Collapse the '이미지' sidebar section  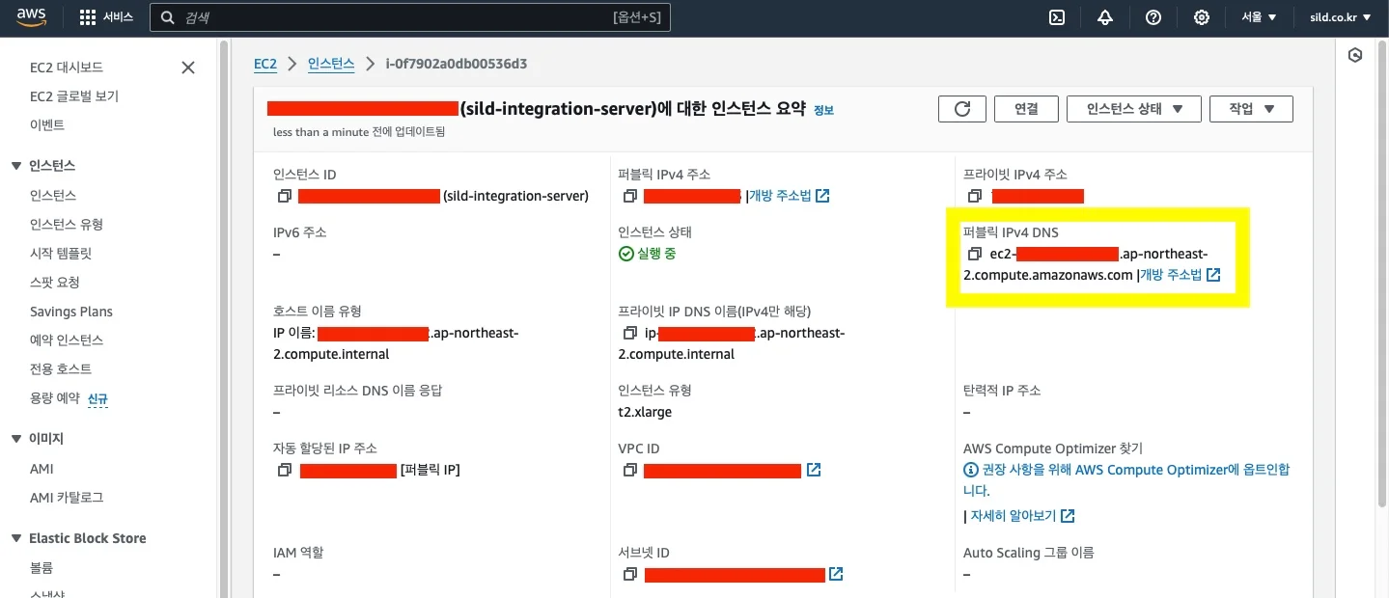[x=15, y=439]
